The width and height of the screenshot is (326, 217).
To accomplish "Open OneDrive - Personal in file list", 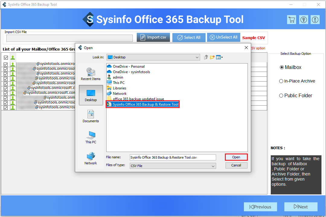I will [x=126, y=66].
